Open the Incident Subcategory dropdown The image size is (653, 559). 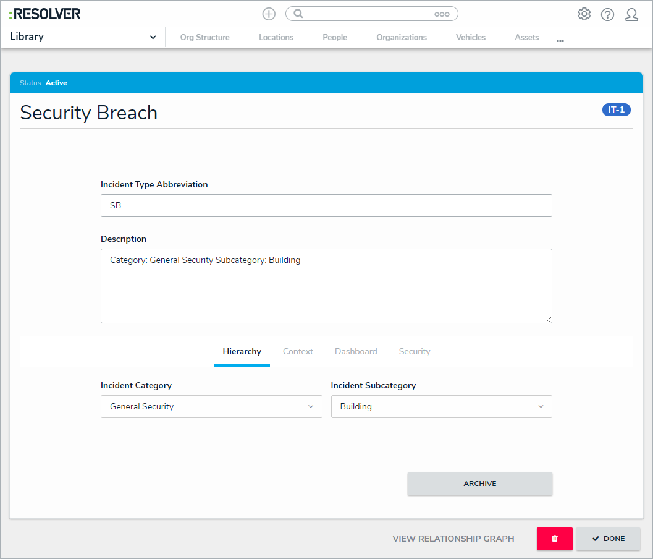click(x=442, y=406)
